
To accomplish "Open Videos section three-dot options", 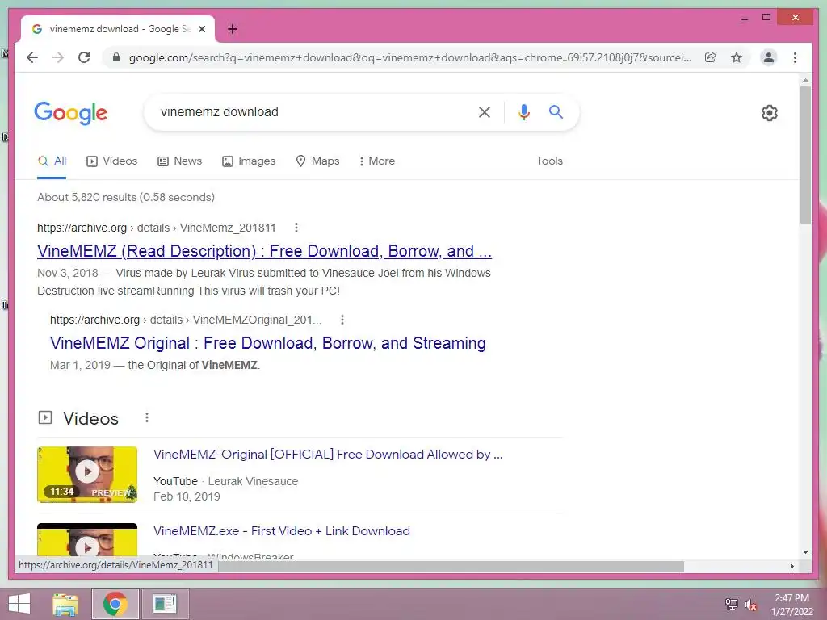I will pos(147,417).
